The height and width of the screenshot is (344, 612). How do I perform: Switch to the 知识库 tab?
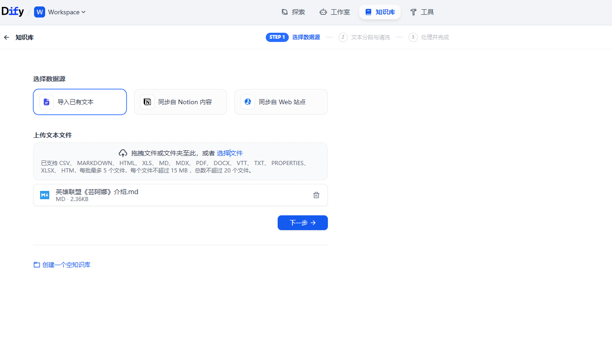coord(380,12)
